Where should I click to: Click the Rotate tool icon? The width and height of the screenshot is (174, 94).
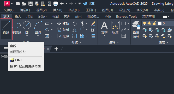pyautogui.click(x=74, y=23)
